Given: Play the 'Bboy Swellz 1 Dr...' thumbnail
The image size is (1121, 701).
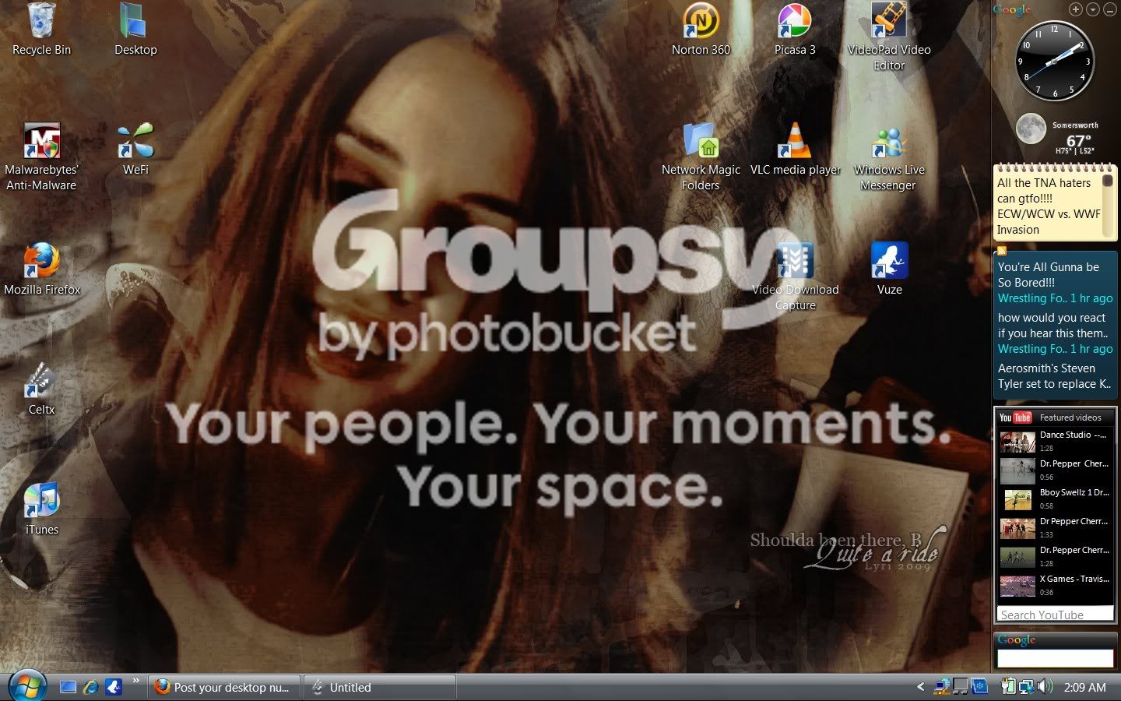Looking at the screenshot, I should coord(1017,499).
